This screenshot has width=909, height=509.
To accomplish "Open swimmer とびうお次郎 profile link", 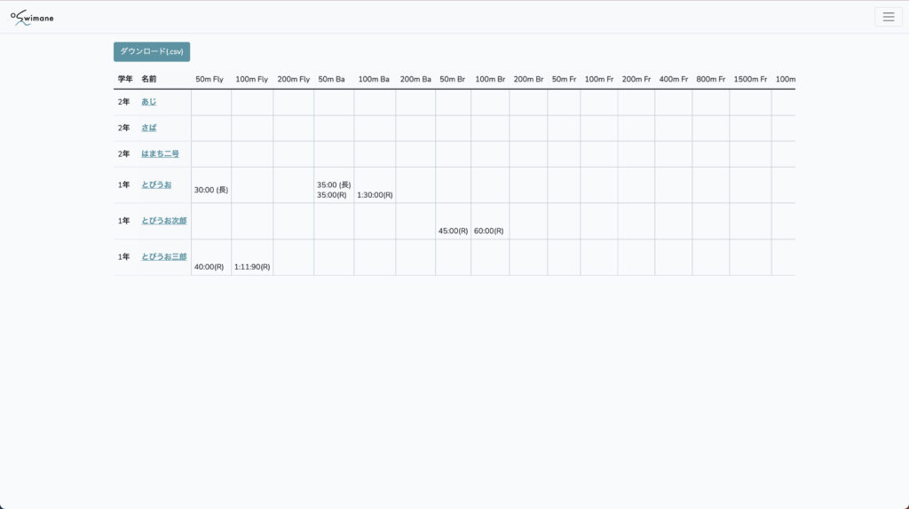I will 164,221.
